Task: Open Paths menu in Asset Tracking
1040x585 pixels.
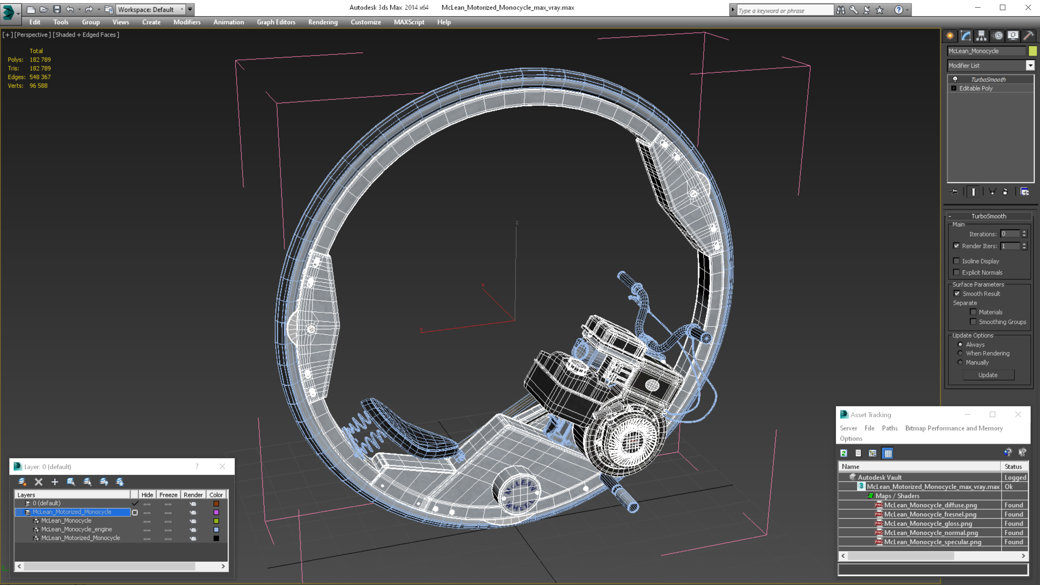Action: pos(889,428)
